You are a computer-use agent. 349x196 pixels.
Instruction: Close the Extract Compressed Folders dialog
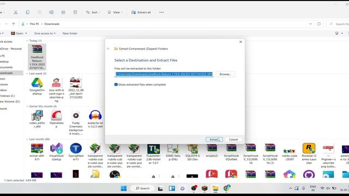point(240,42)
